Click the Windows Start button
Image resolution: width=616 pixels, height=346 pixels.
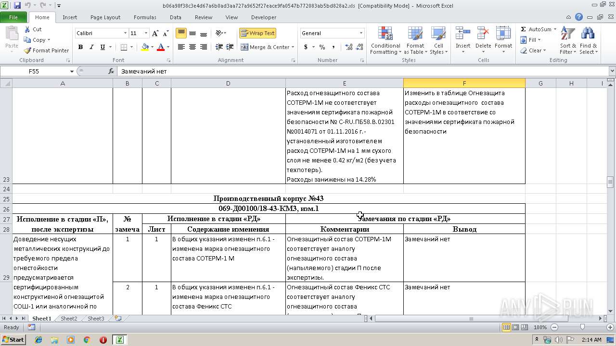13,339
